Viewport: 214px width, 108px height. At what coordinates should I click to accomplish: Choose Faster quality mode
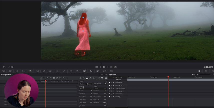(82, 84)
